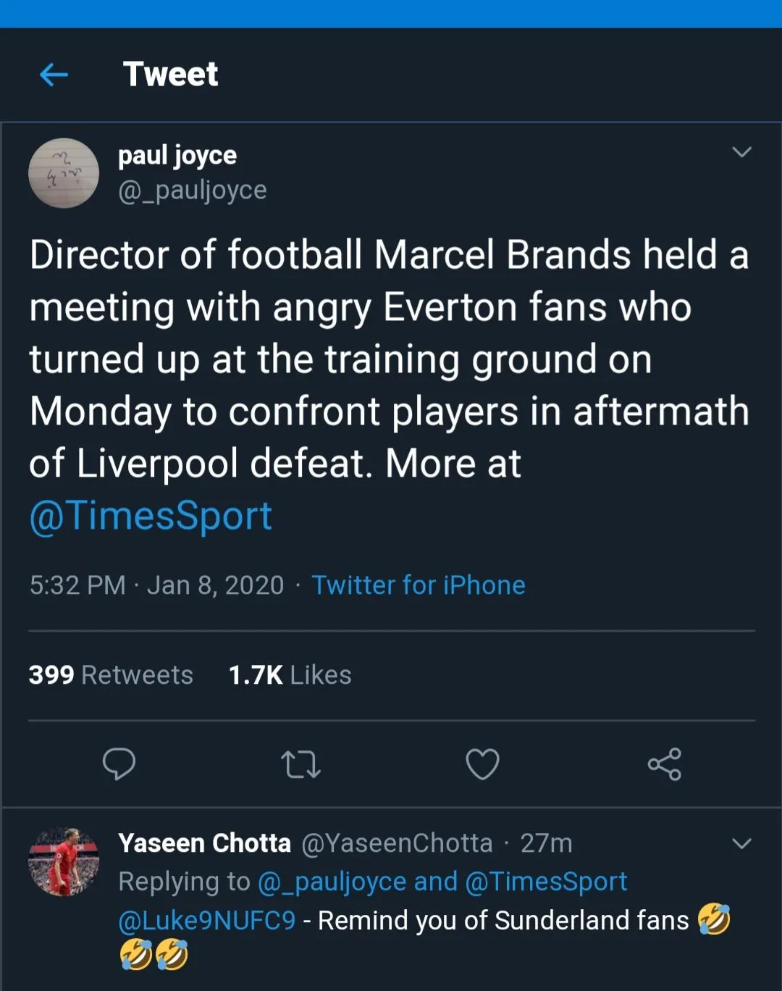This screenshot has width=782, height=991.
Task: Like the tweet with heart icon
Action: (482, 764)
